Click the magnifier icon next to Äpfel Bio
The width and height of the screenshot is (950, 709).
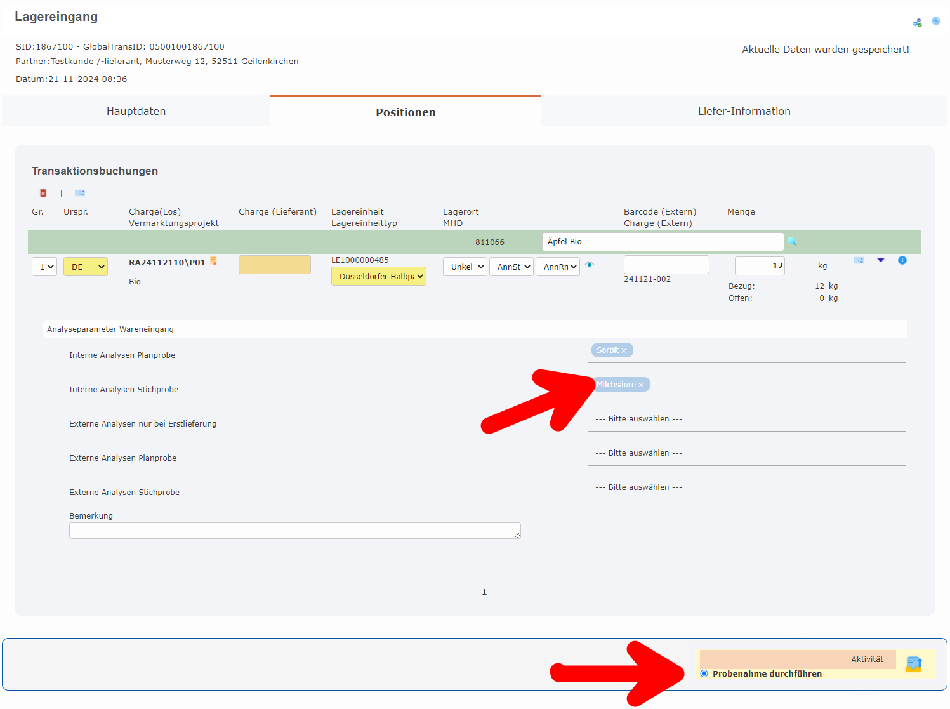click(x=792, y=241)
